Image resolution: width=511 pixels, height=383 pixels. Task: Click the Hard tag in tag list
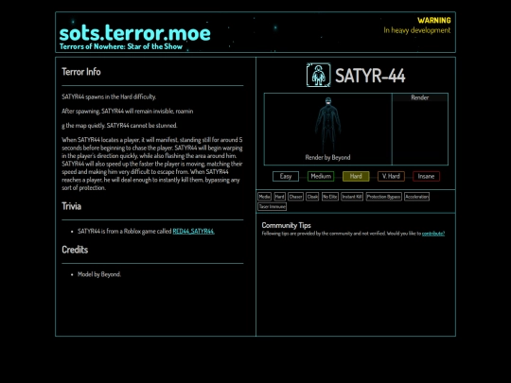coord(279,197)
